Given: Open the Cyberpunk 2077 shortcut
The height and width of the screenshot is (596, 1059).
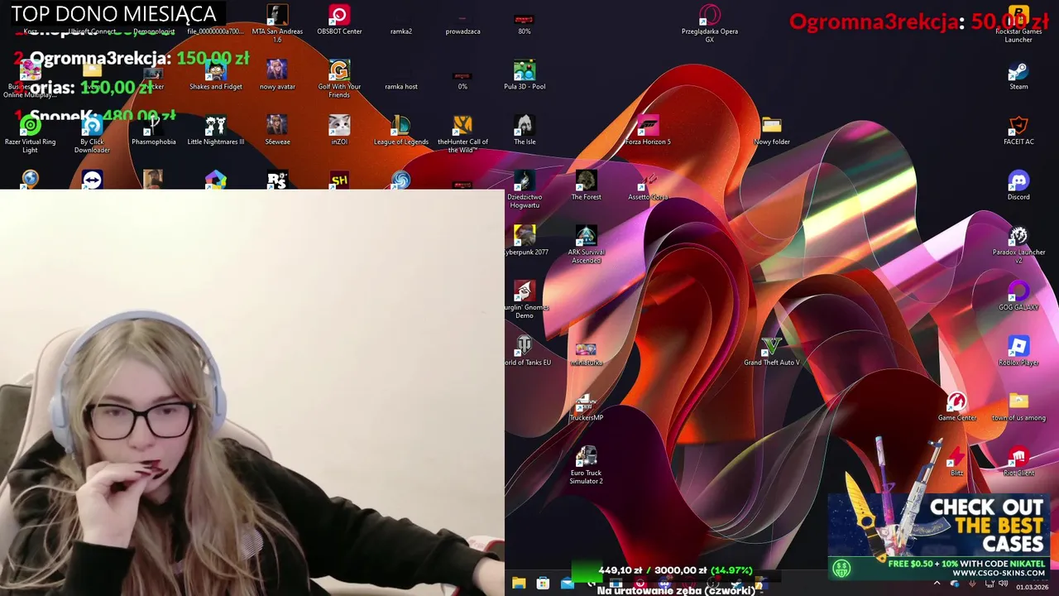Looking at the screenshot, I should click(x=526, y=241).
